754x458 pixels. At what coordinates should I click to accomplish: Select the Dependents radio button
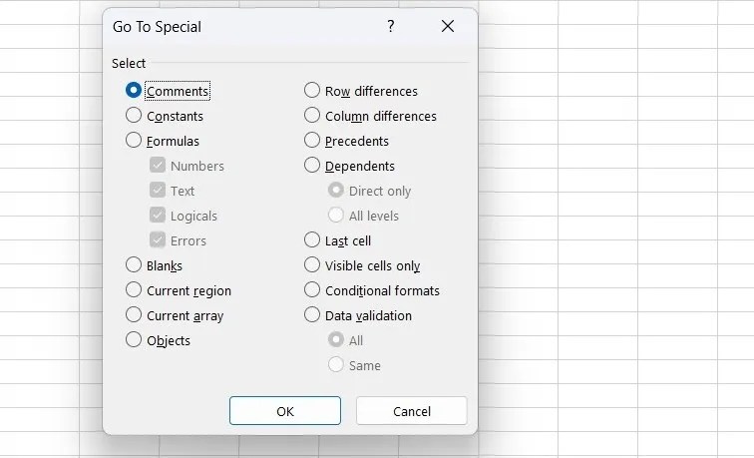tap(312, 166)
